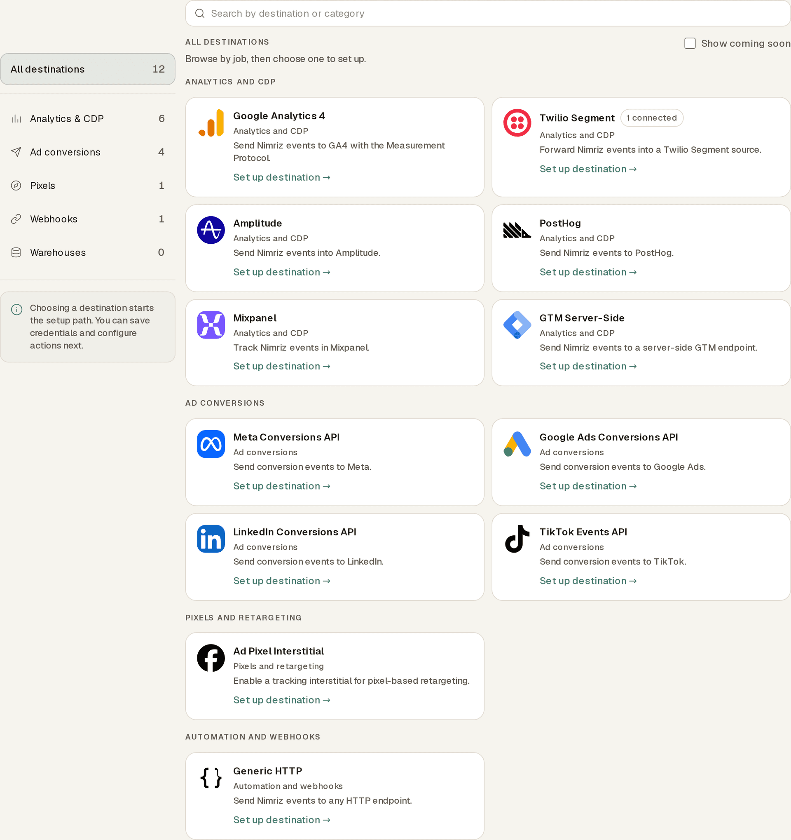Enable the Show coming soon checkbox
791x840 pixels.
click(690, 43)
